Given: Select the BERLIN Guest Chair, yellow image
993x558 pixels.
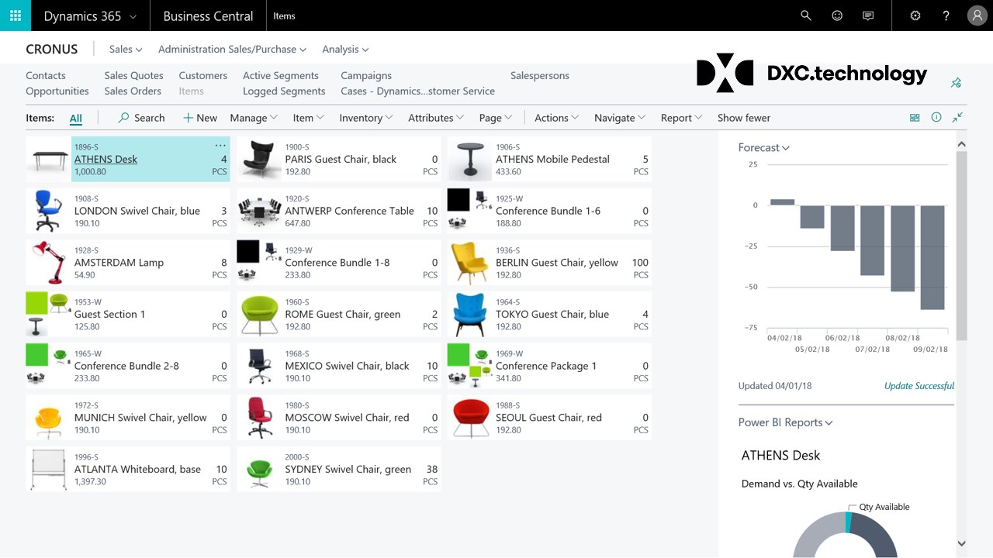Looking at the screenshot, I should point(469,263).
